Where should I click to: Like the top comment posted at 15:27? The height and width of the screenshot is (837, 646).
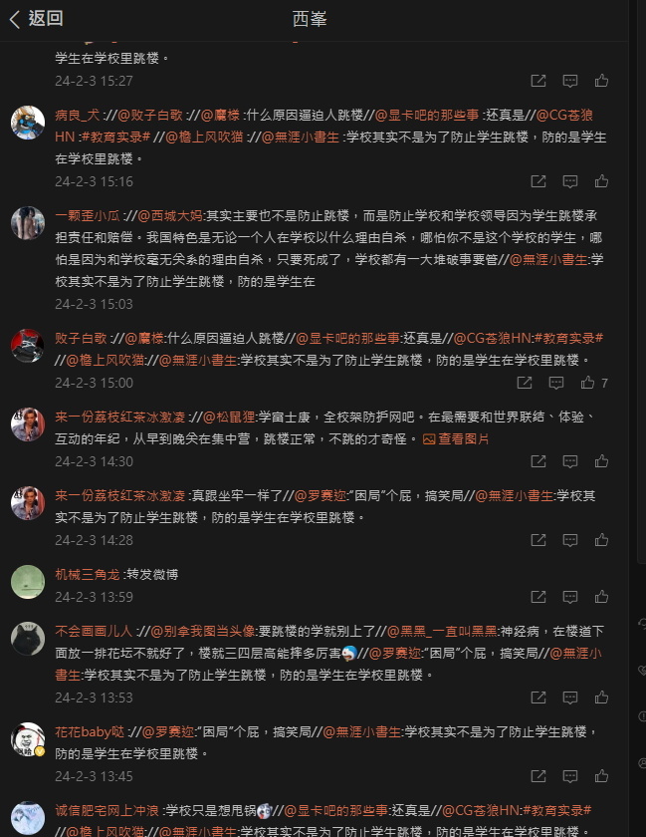[602, 81]
